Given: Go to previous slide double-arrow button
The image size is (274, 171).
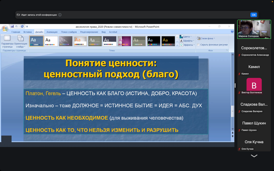Looking at the screenshot, I should pos(233,133).
